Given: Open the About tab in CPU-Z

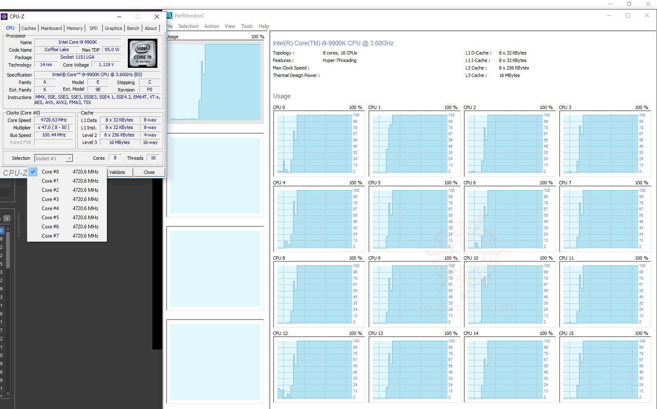Looking at the screenshot, I should click(151, 28).
